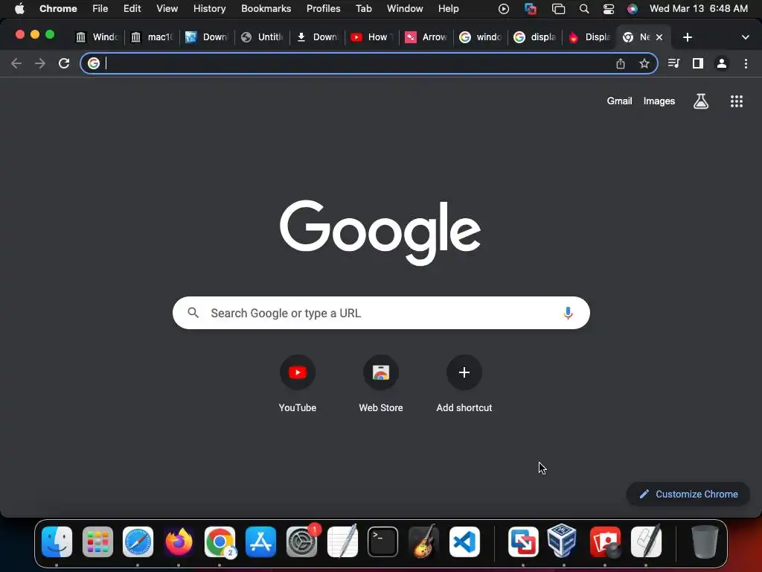Expand the tab search chevron
762x572 pixels.
746,37
